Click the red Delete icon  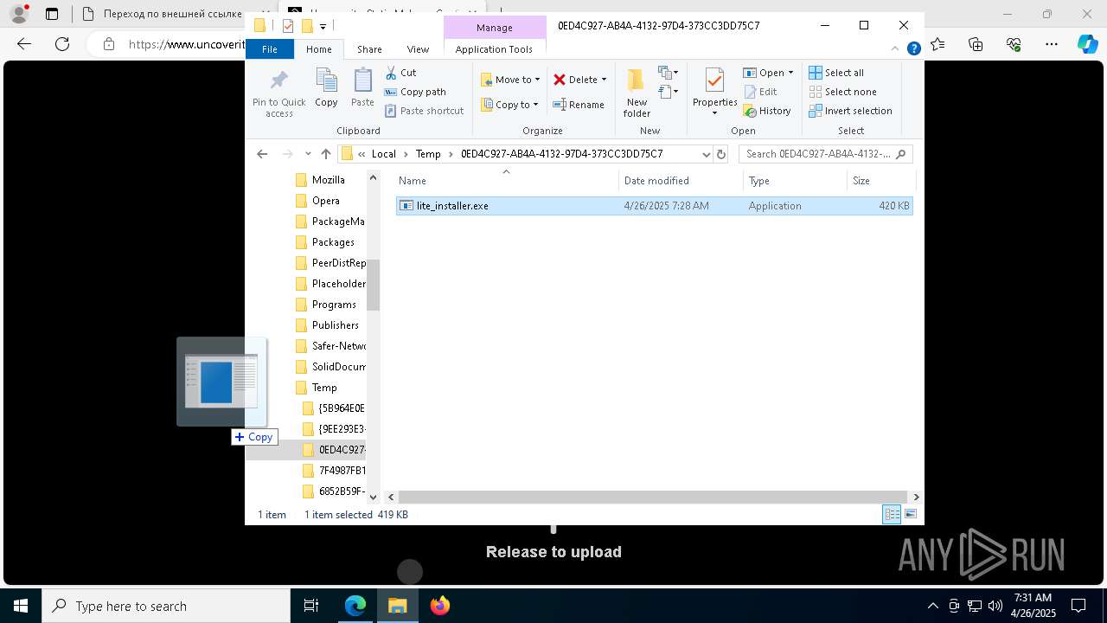(560, 80)
